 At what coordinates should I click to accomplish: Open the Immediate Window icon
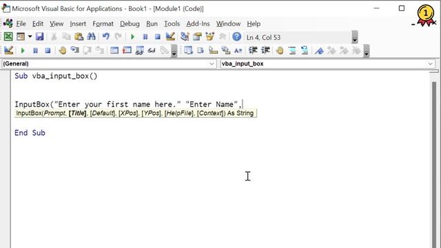(127, 50)
